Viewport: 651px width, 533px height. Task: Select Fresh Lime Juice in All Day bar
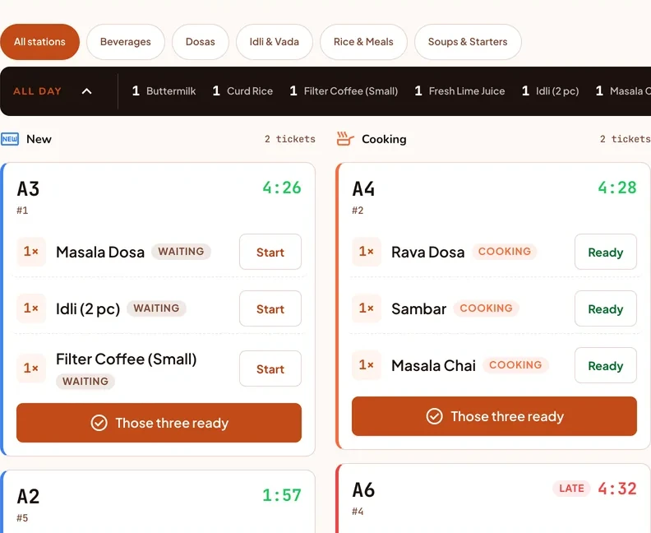459,91
